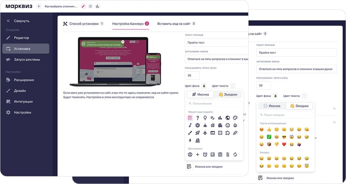Click the pink pencil edit icon in header
This screenshot has width=346, height=184.
coord(83,6)
